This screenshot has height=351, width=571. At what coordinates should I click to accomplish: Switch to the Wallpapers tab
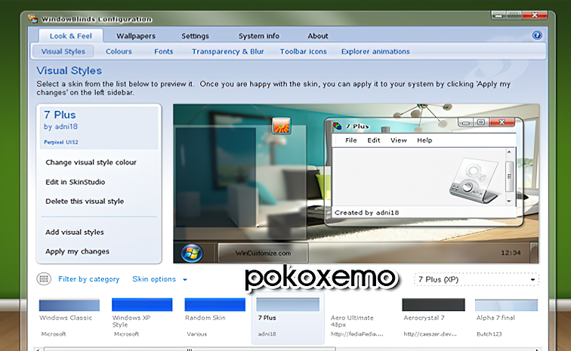tap(136, 36)
